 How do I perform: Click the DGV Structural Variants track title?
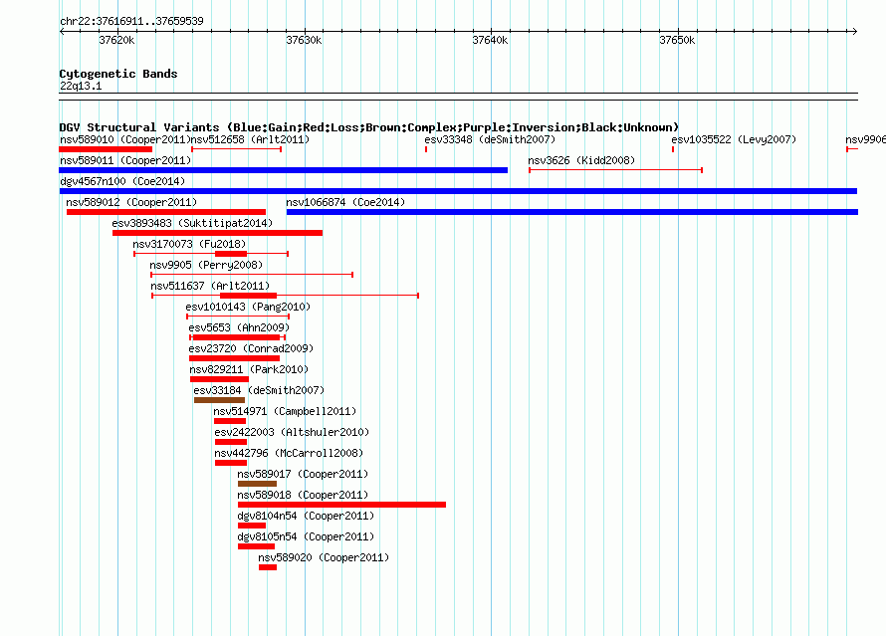tap(368, 127)
